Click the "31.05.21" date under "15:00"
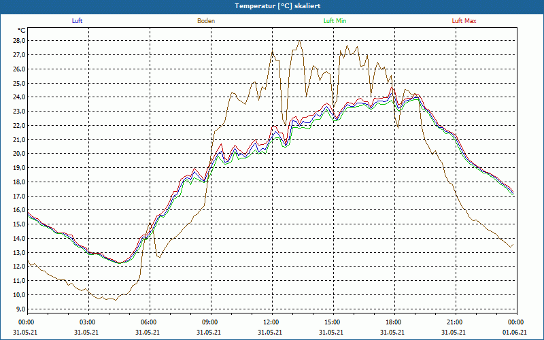 point(331,332)
